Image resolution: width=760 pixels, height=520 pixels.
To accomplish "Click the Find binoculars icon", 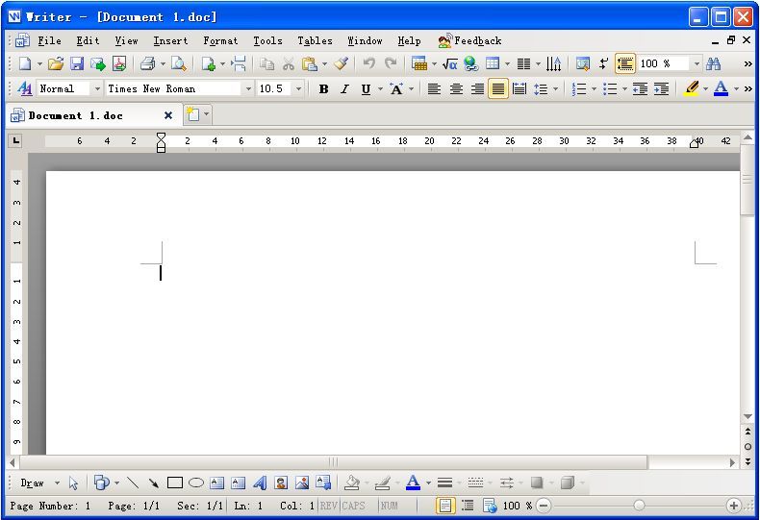I will point(713,63).
